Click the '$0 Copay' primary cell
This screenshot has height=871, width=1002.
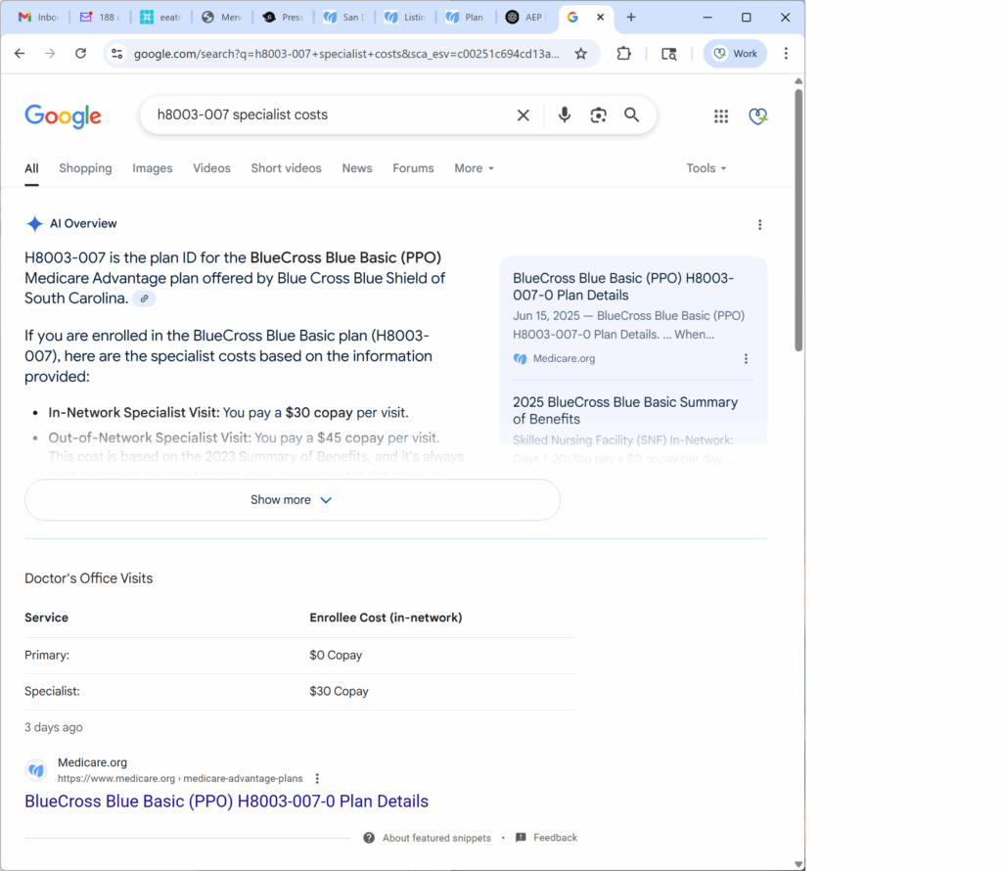[336, 655]
